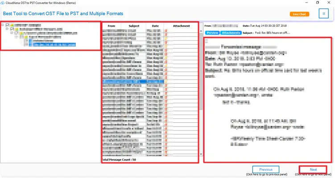
Task: Click the date 'Tue Aug 14 00:30:20 IST 2018'
Action: [269, 25]
